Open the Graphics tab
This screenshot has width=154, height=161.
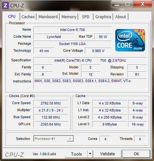pyautogui.click(x=103, y=17)
